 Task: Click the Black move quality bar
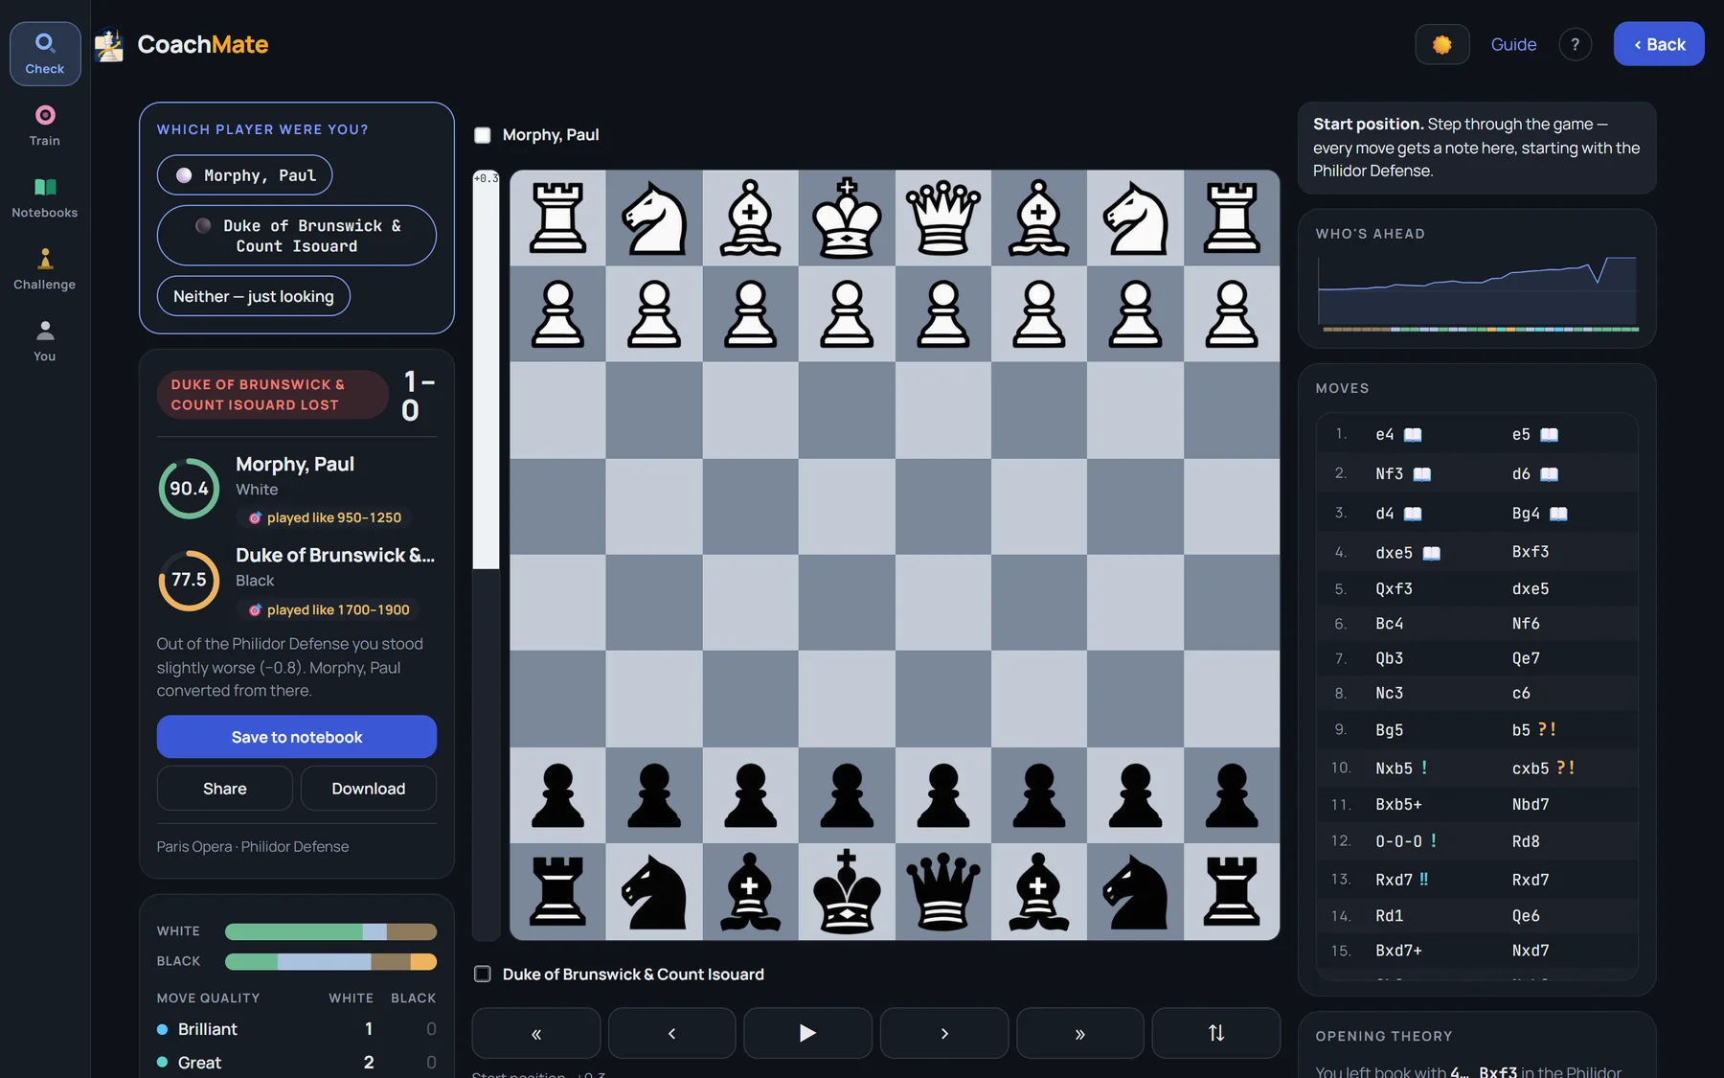coord(330,961)
